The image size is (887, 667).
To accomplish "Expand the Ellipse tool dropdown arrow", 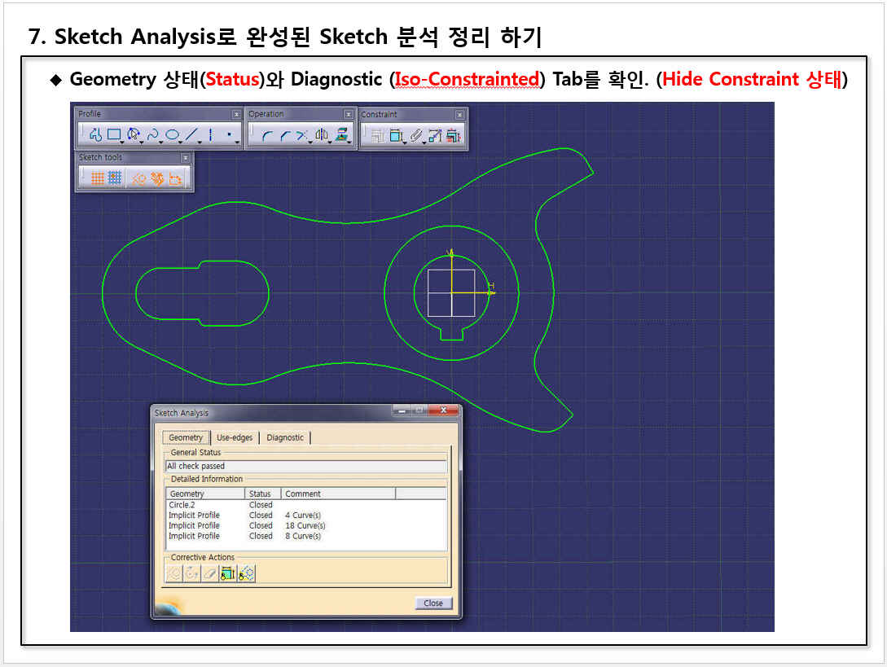I will (182, 142).
